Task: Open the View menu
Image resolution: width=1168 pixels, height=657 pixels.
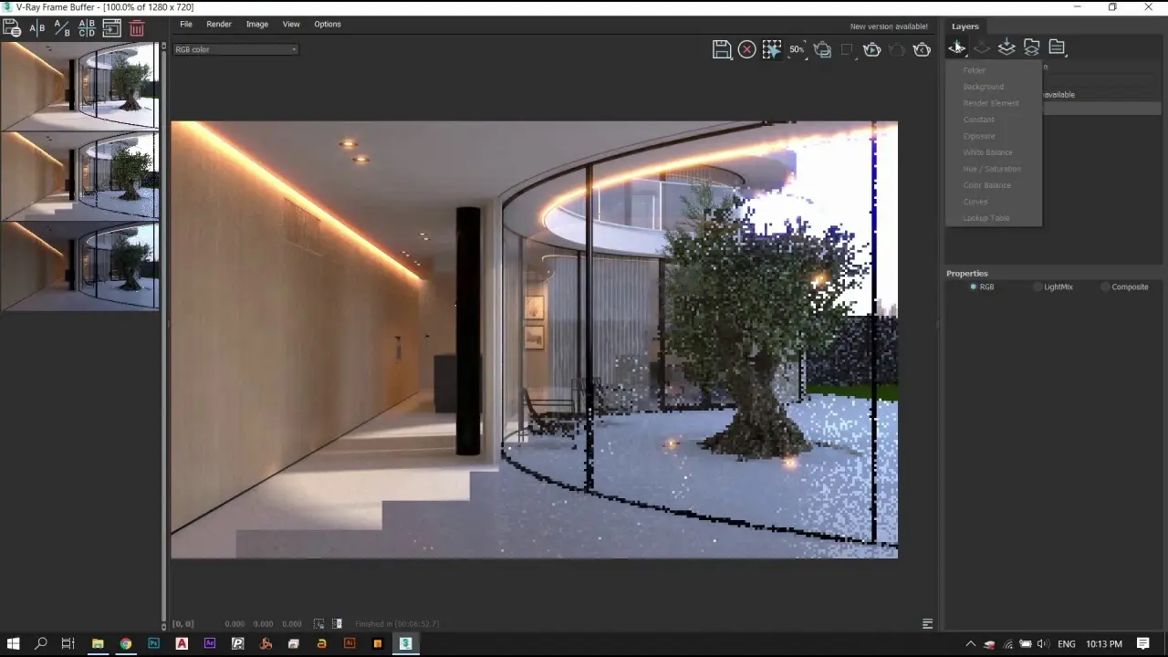Action: click(291, 24)
